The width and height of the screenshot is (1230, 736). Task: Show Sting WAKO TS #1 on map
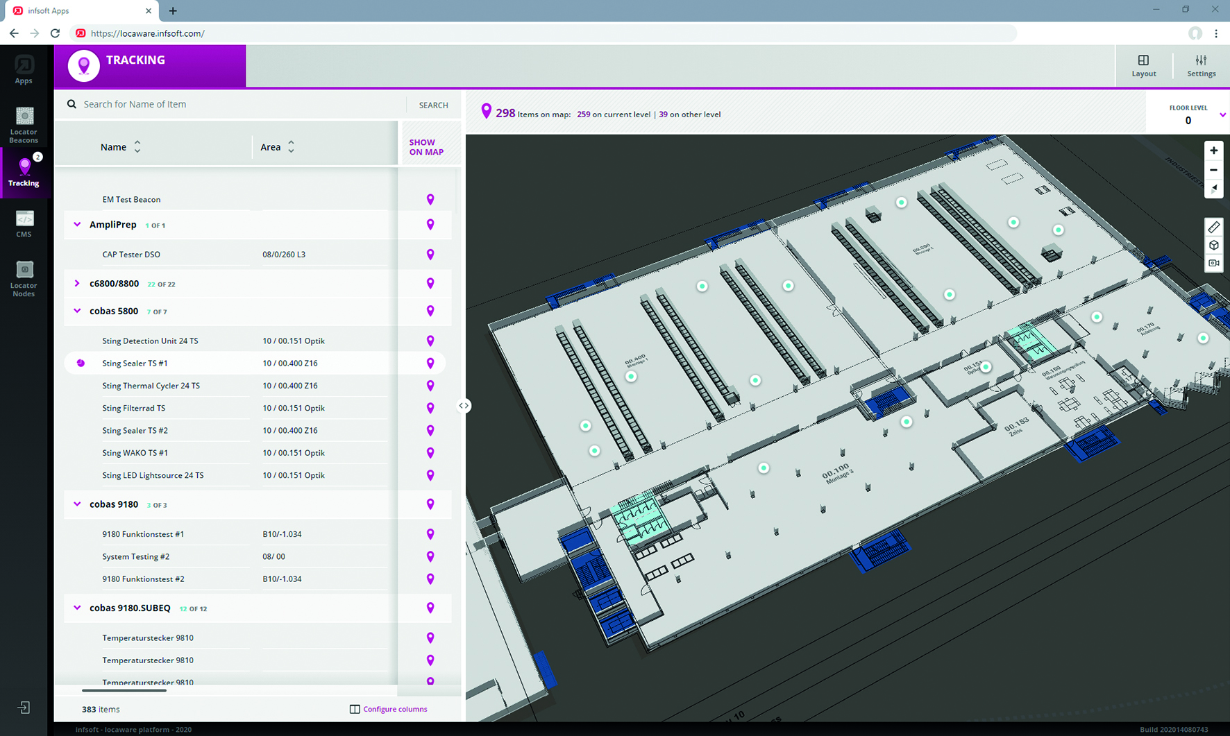(430, 452)
